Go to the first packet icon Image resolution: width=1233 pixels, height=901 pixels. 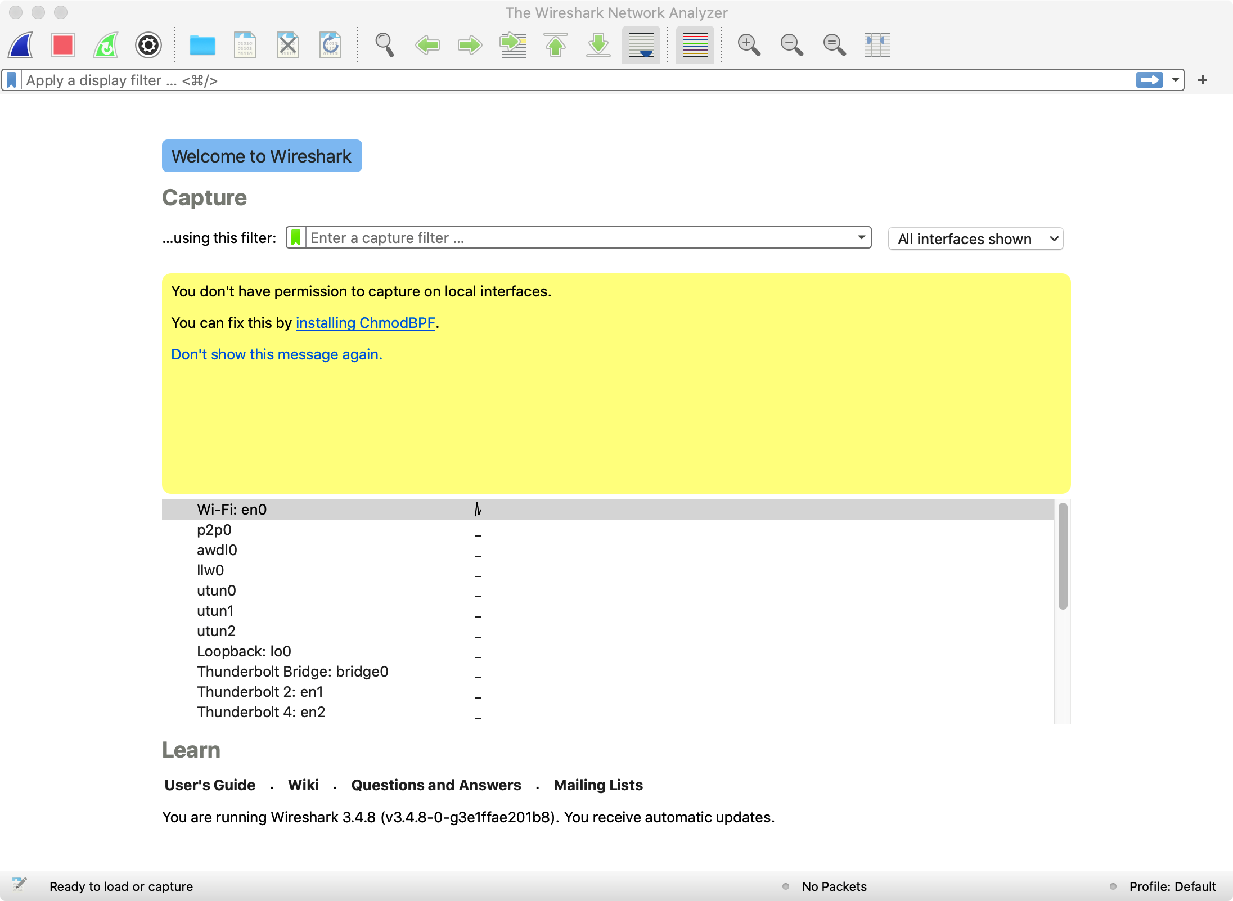click(x=556, y=45)
